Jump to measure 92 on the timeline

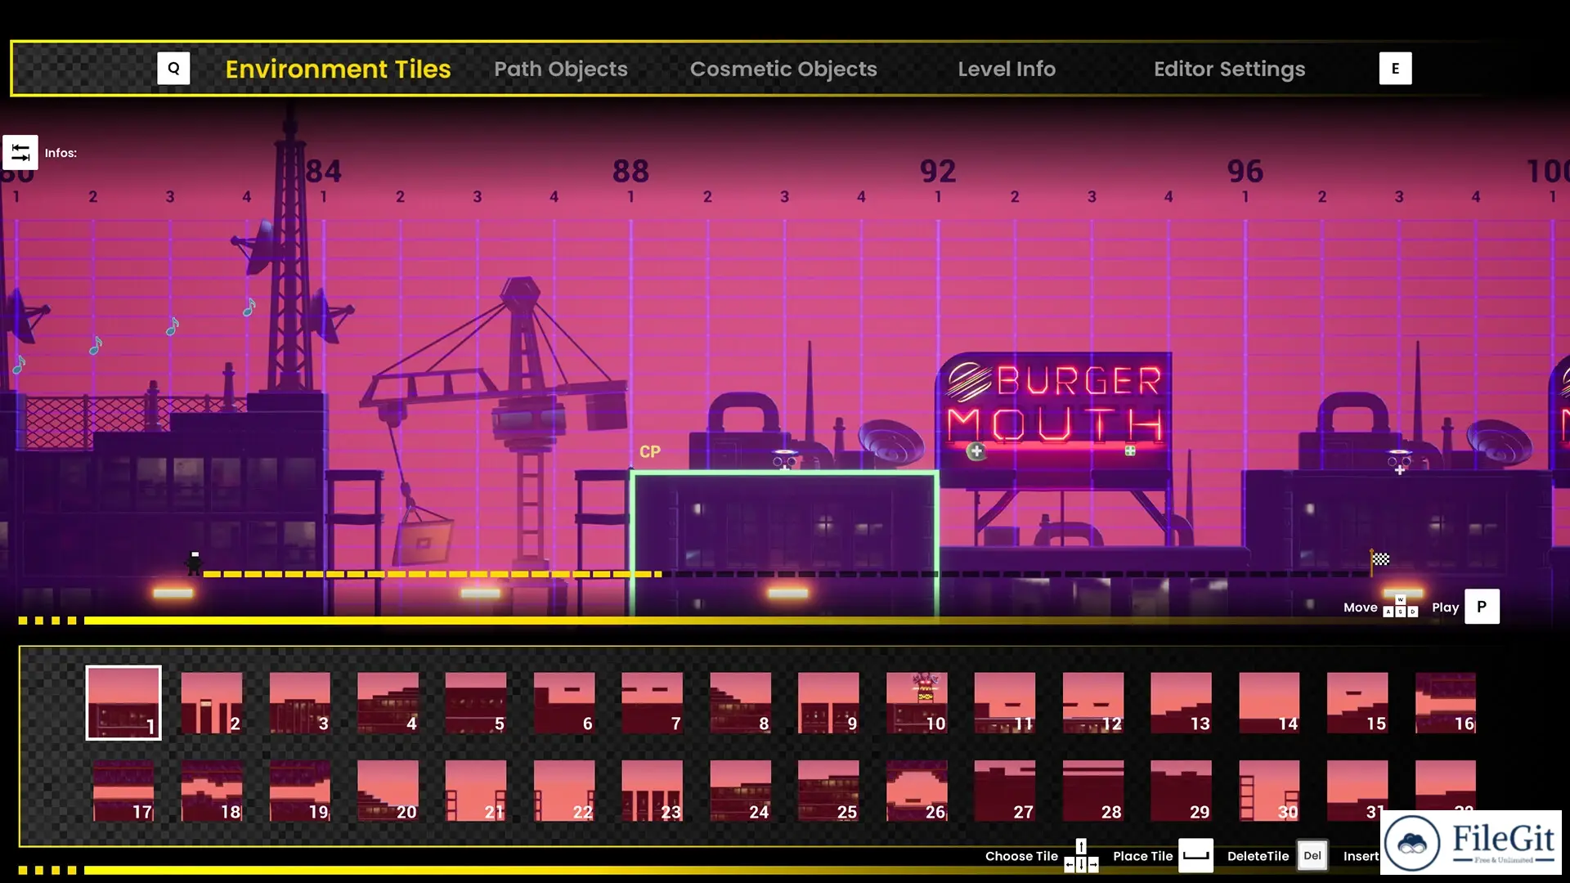(x=938, y=171)
